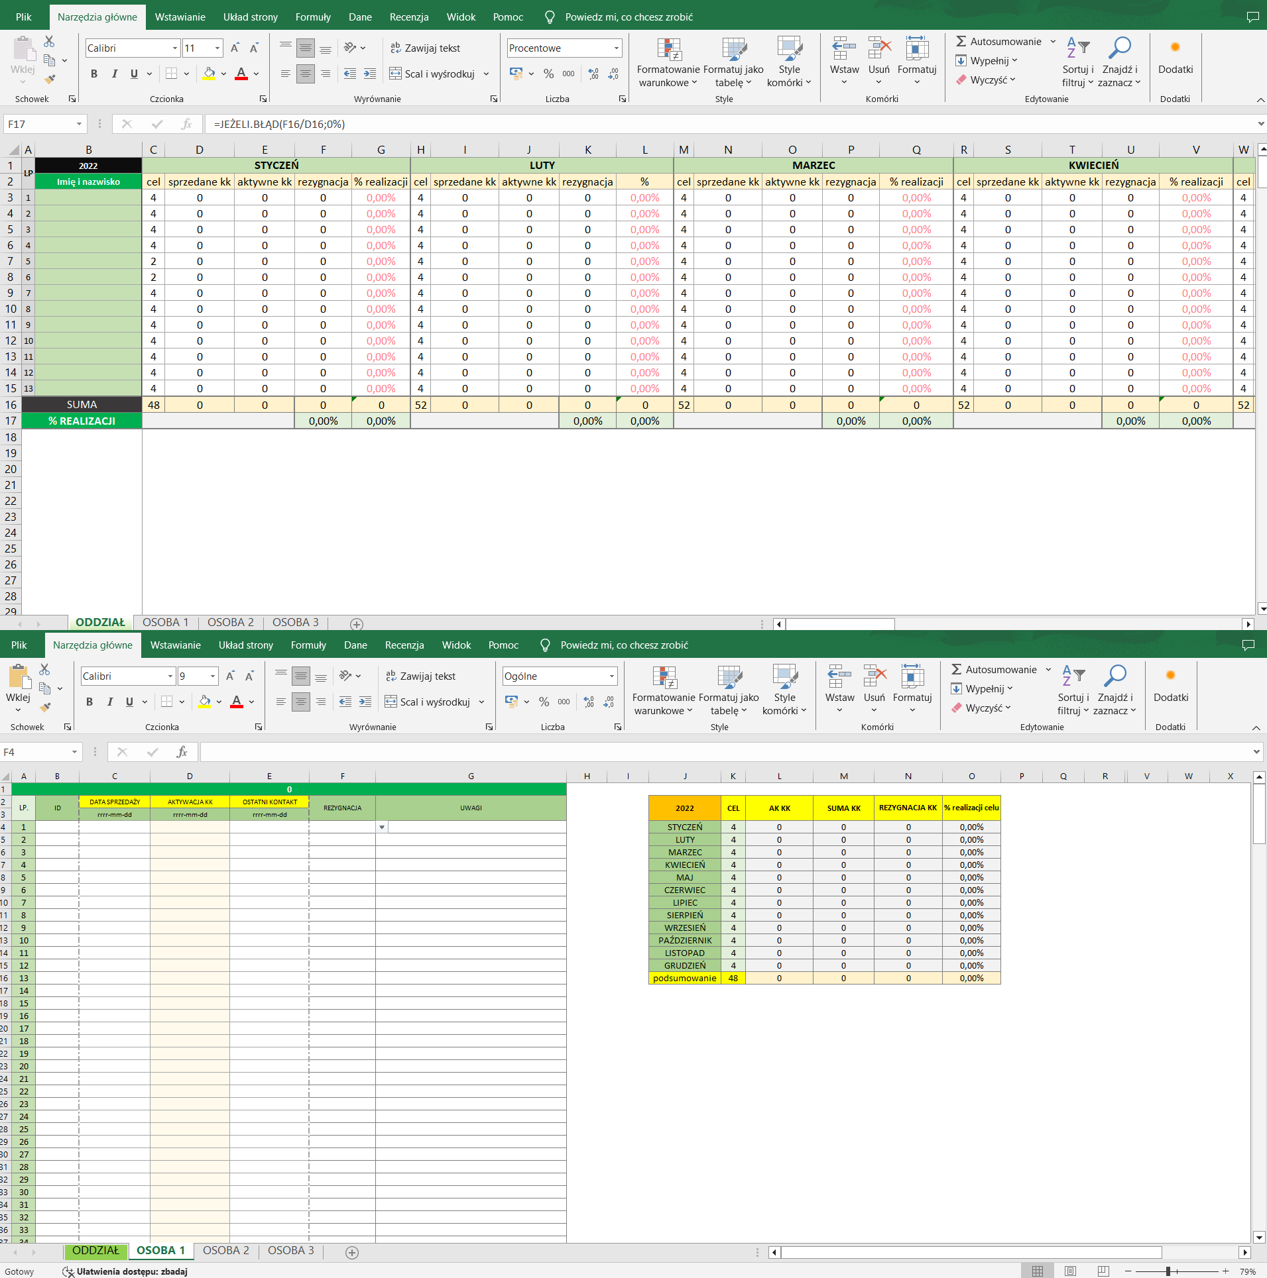
Task: Open font size 11 dropdown in upper window
Action: (x=217, y=48)
